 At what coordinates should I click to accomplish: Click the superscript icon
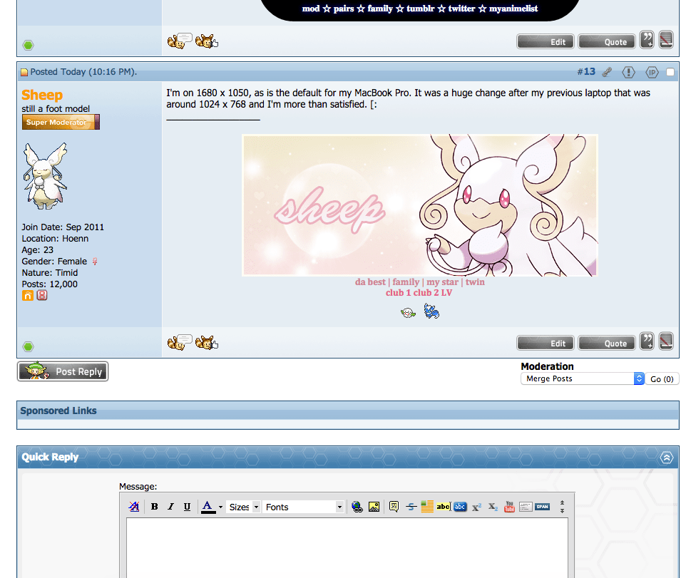click(476, 507)
